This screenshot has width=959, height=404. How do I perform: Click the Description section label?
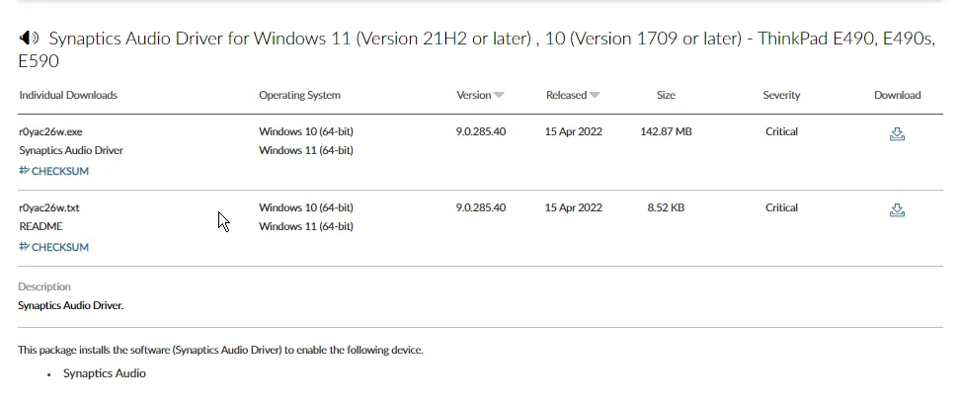pos(44,286)
